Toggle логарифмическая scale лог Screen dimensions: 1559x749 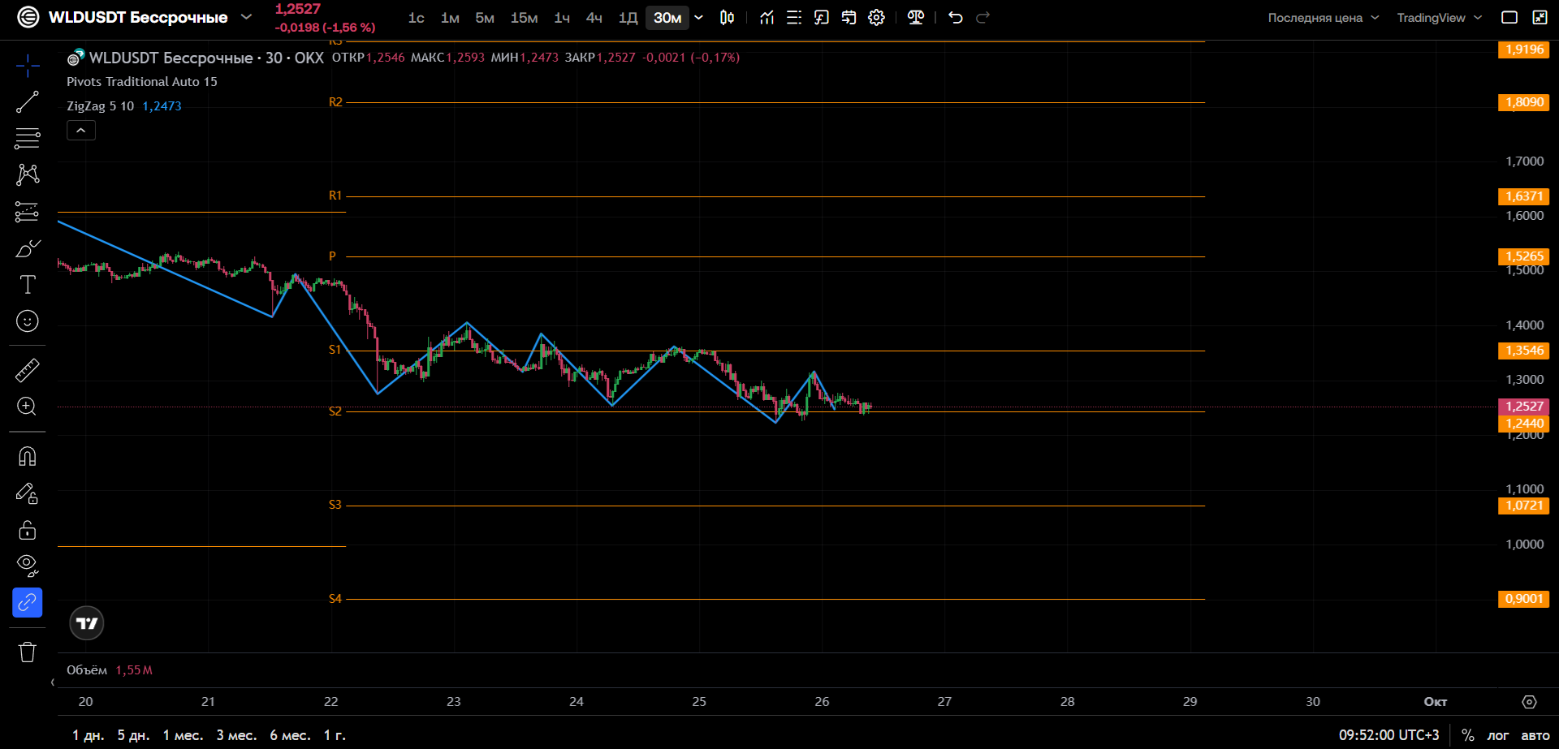coord(1498,735)
